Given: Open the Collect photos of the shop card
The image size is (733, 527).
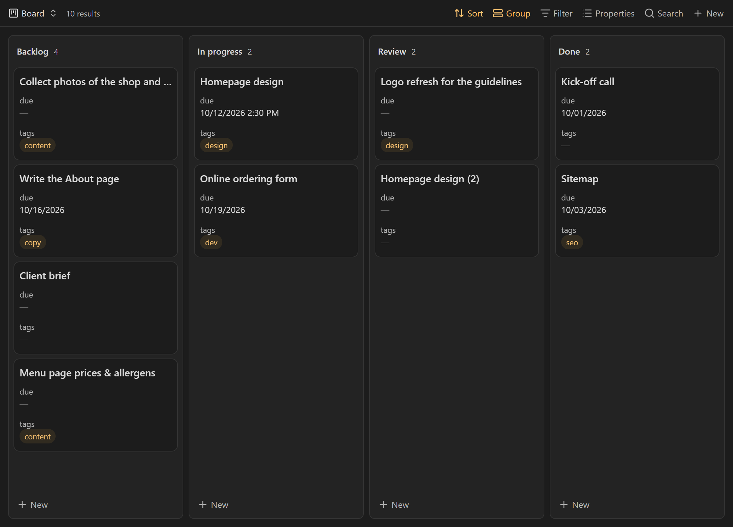Looking at the screenshot, I should click(96, 114).
